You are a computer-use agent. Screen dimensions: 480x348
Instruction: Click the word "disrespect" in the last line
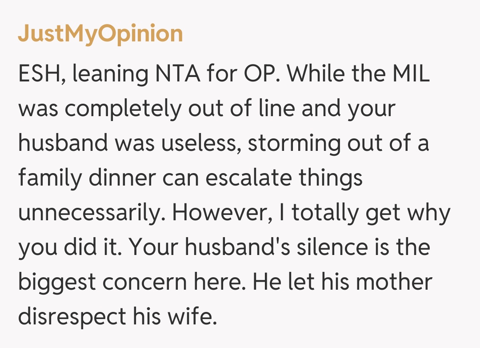[x=72, y=317]
